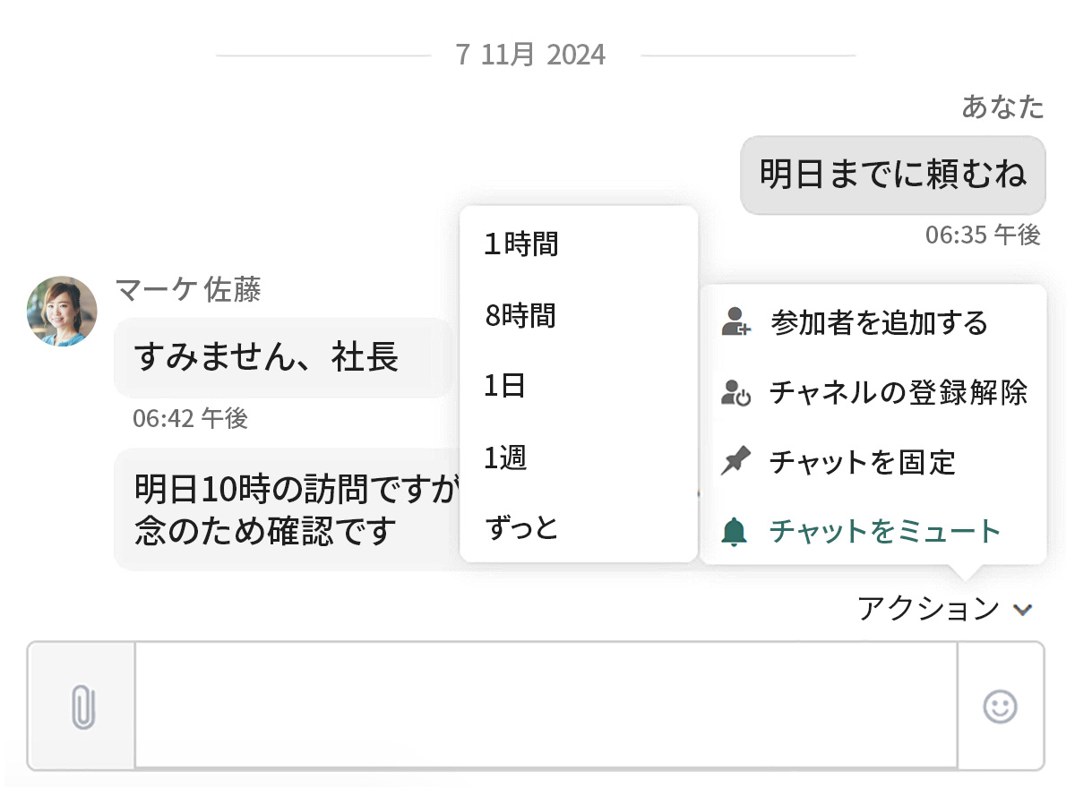Open マーケ 佐藤's profile avatar
Viewport: 1075px width, 787px height.
point(61,312)
